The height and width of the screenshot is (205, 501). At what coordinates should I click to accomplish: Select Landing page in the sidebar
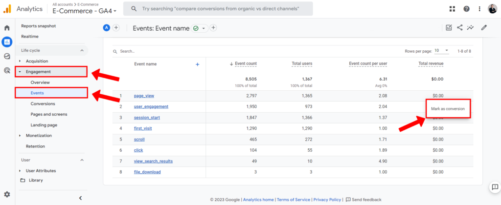tap(45, 125)
